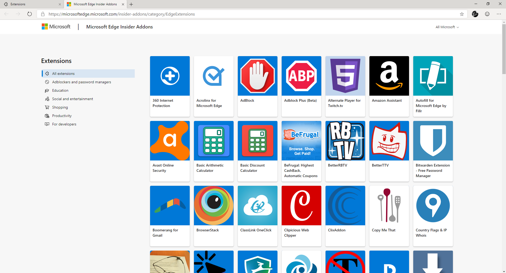Click the AdBlock red hand icon

point(258,76)
